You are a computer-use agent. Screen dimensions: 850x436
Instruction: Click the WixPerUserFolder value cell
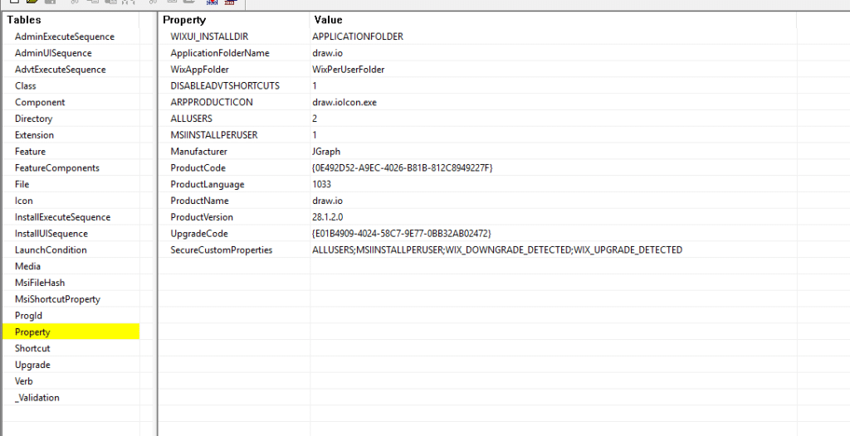pos(348,70)
